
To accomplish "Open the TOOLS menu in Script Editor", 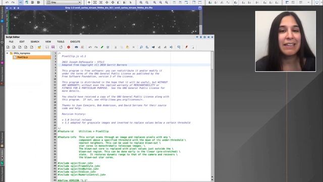I will (x=61, y=41).
